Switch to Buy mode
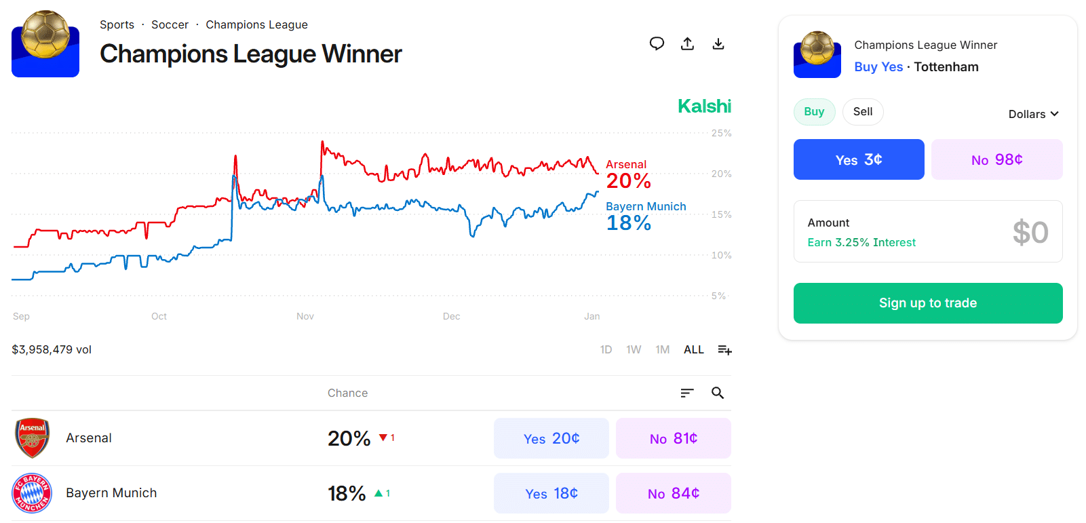1086x523 pixels. point(814,112)
